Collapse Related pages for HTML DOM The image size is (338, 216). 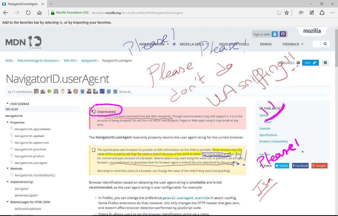coord(28,202)
